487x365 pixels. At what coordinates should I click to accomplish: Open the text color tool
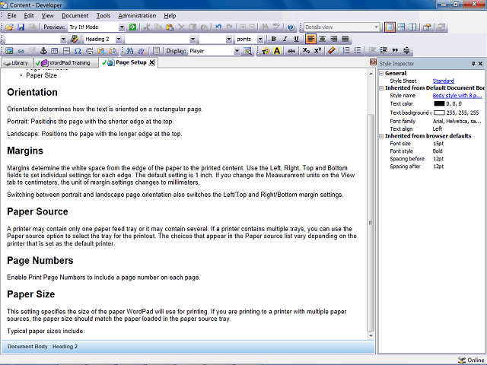(x=266, y=51)
